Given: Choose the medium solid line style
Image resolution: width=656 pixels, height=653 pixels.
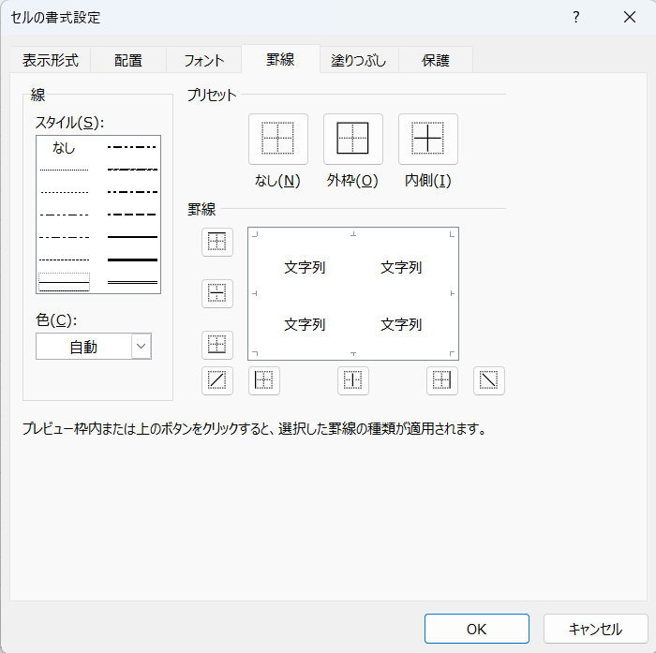Looking at the screenshot, I should [132, 237].
